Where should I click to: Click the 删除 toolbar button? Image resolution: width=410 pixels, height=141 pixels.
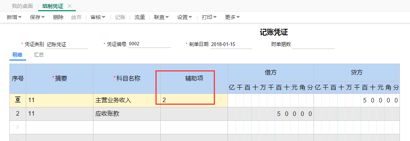tap(58, 17)
